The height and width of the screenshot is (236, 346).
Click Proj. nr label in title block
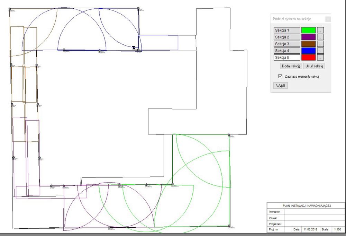[x=273, y=230]
